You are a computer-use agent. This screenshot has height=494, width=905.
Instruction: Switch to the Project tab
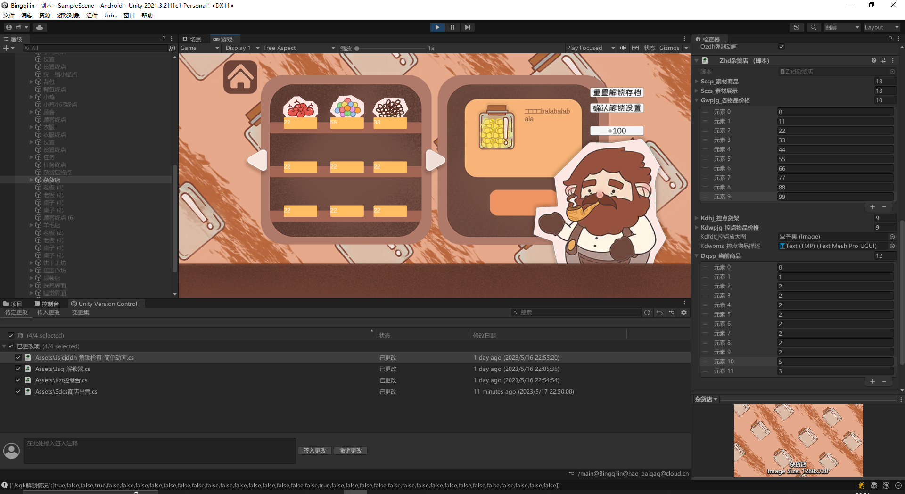tap(13, 304)
